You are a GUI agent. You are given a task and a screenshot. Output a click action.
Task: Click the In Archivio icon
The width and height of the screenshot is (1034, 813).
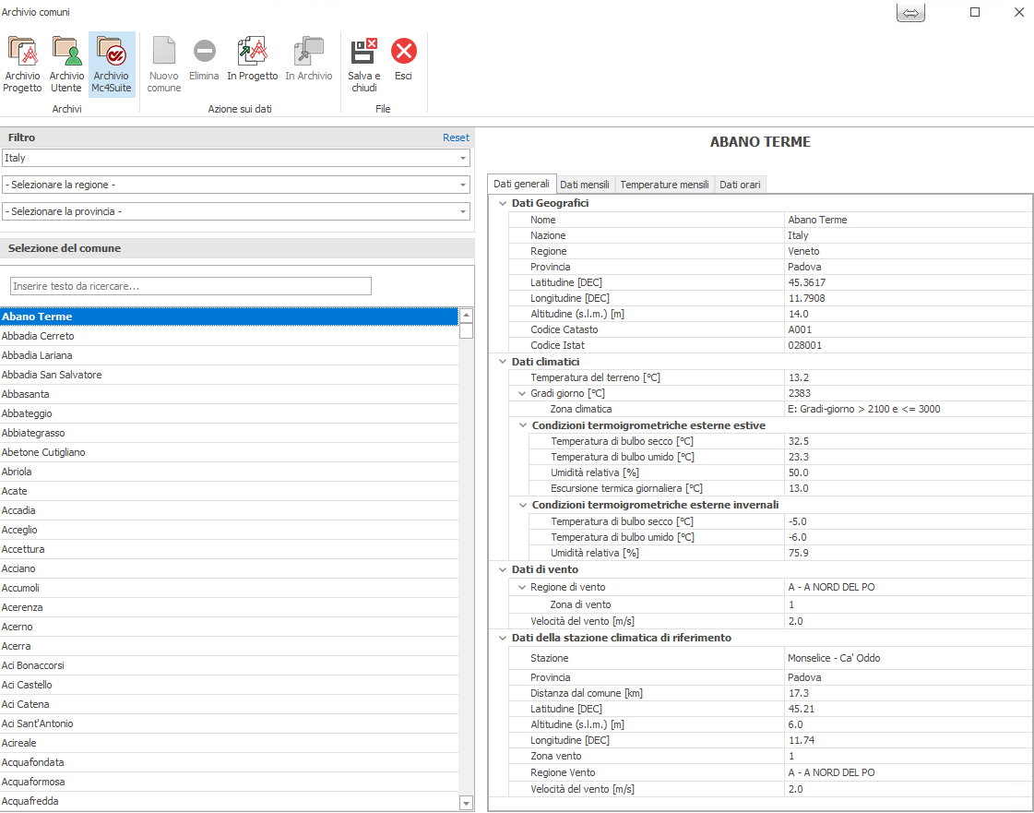point(308,61)
